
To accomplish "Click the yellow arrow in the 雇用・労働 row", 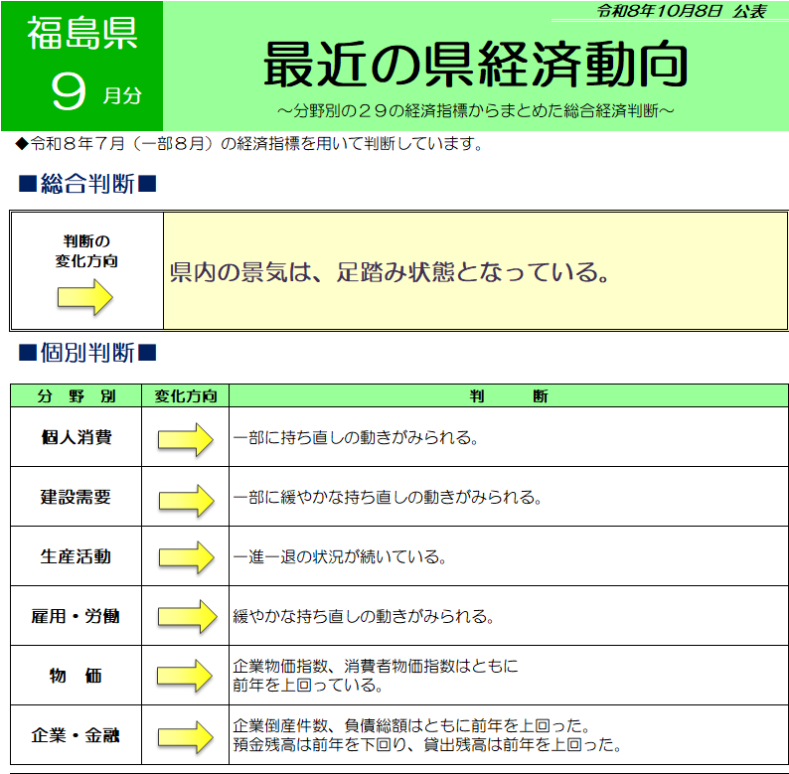I will tap(187, 616).
